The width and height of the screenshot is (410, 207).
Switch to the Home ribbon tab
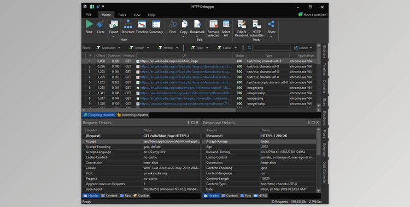pos(106,15)
